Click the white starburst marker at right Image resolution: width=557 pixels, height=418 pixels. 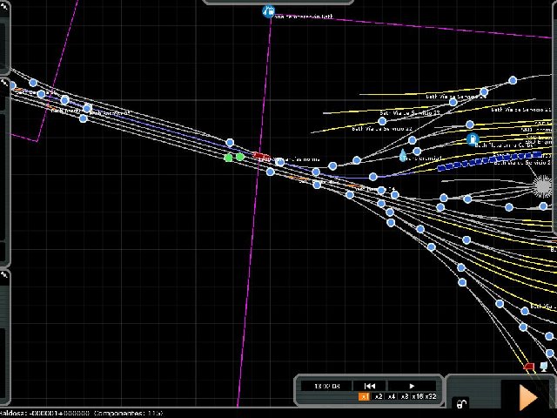(x=543, y=185)
